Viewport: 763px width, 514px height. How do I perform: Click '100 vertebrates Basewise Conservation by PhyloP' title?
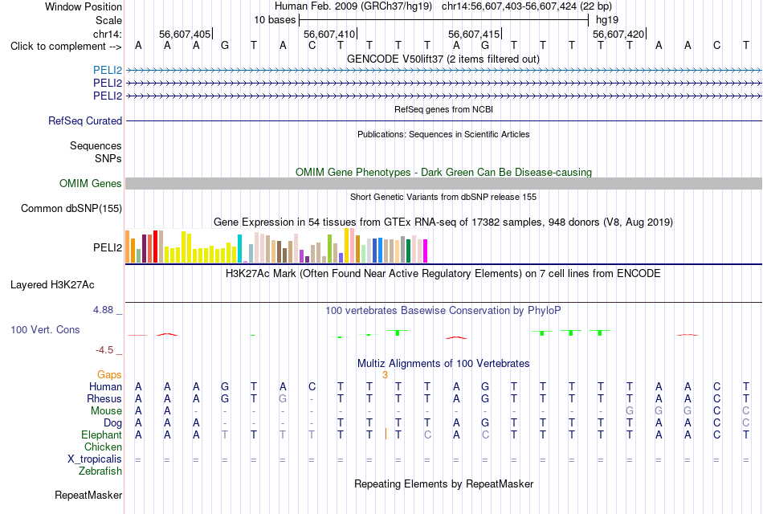click(443, 311)
